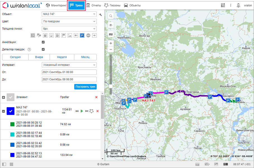This screenshot has height=168, width=254.
Task: Toggle the blue МАЗ 747 track visibility checkbox
Action: click(11, 111)
